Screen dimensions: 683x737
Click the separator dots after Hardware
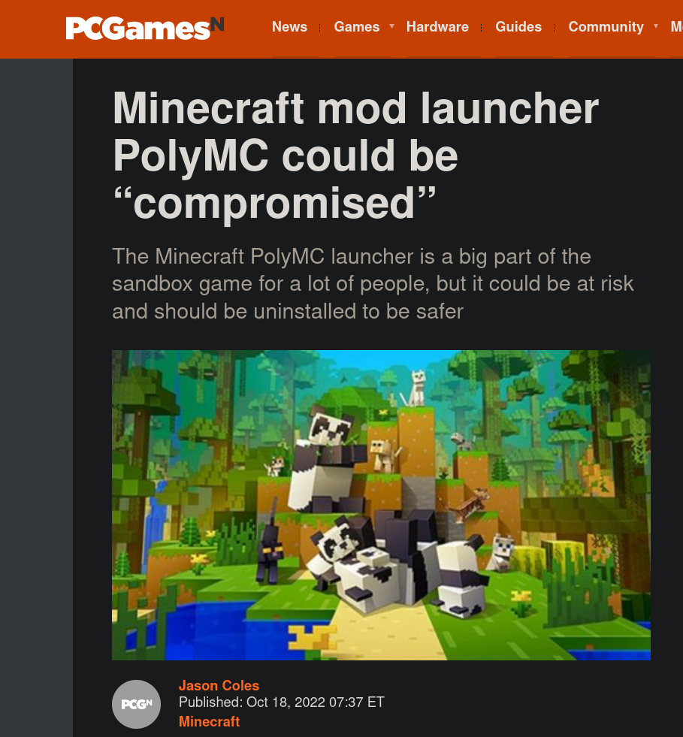click(x=482, y=28)
